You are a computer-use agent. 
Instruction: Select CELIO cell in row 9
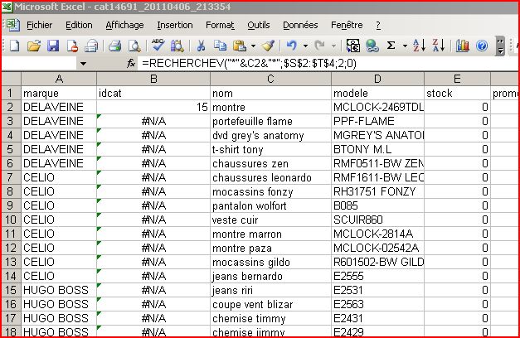(x=59, y=205)
